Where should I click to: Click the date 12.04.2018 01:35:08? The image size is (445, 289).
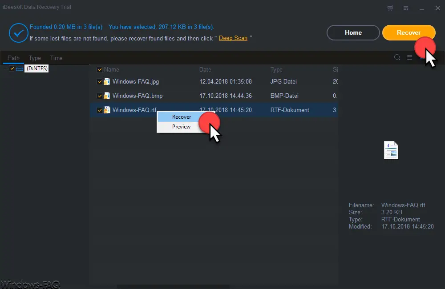pyautogui.click(x=226, y=82)
